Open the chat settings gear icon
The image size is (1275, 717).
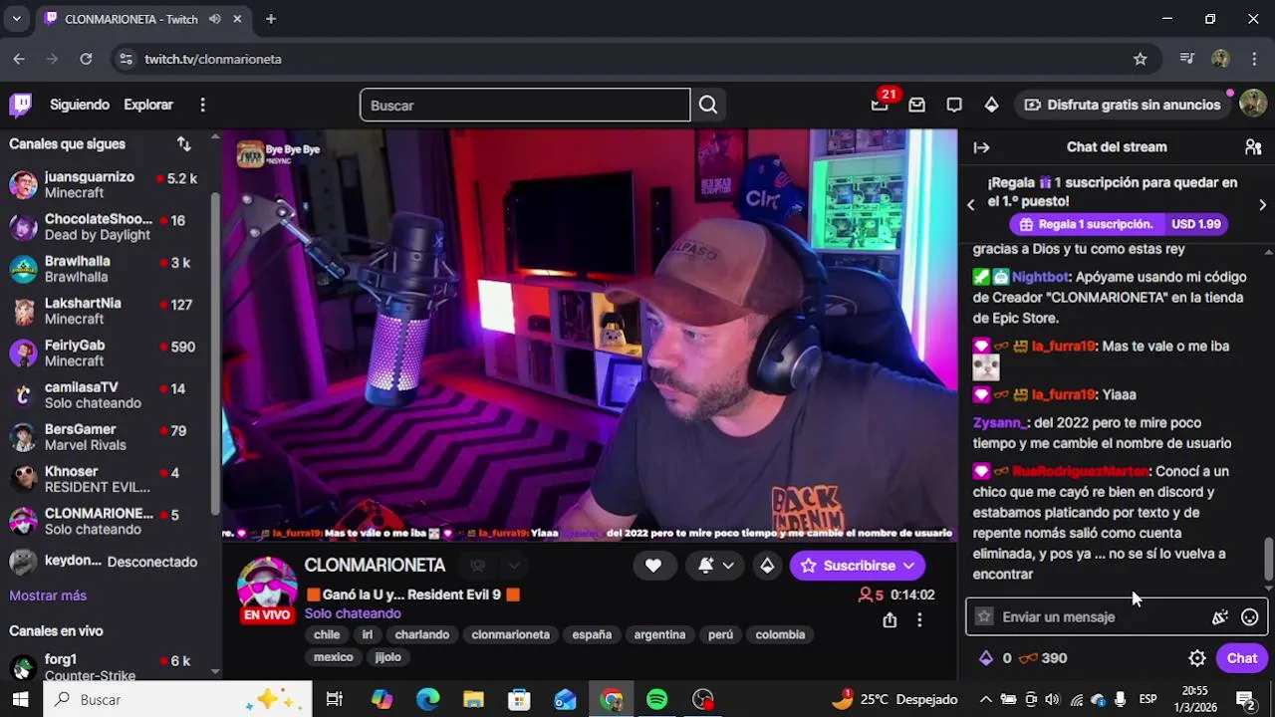(1197, 658)
